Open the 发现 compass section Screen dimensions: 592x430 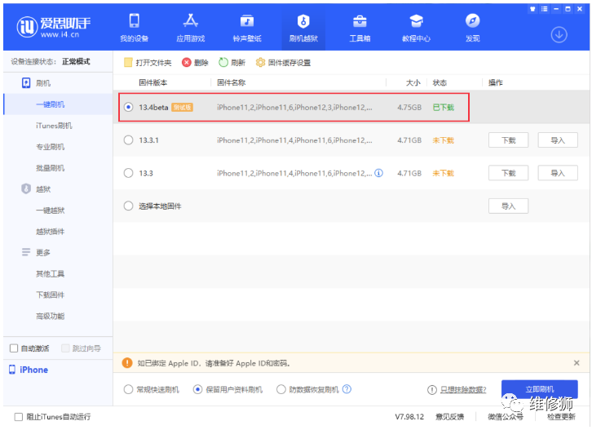472,27
